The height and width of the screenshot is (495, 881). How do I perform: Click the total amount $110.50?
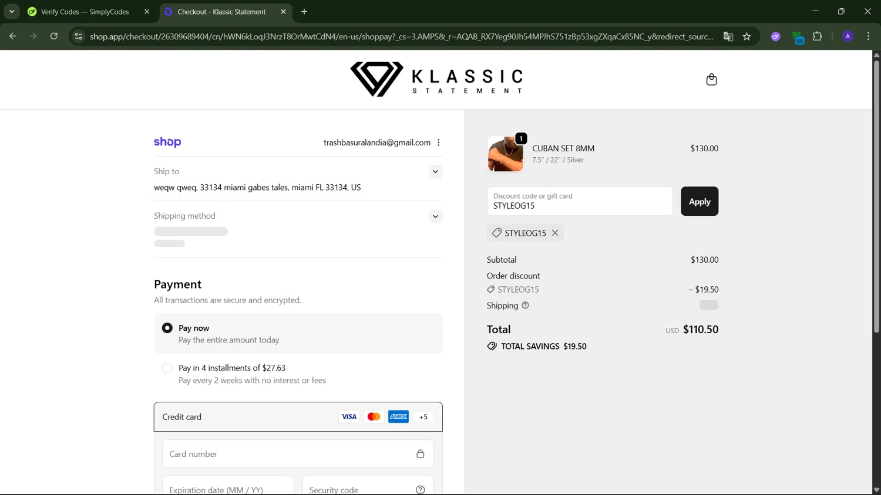(x=701, y=330)
